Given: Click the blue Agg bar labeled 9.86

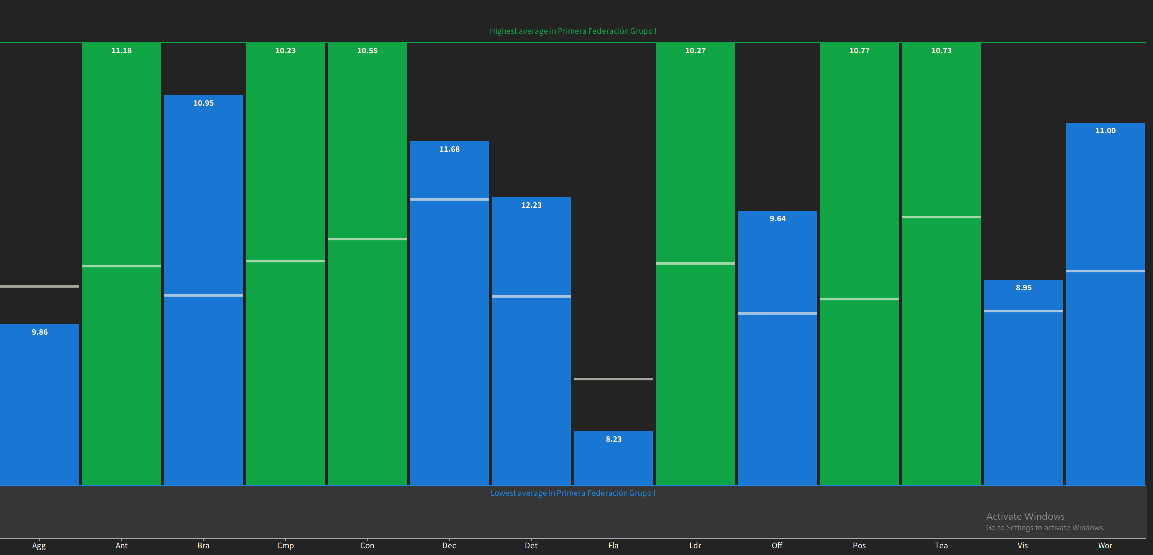Looking at the screenshot, I should (40, 405).
